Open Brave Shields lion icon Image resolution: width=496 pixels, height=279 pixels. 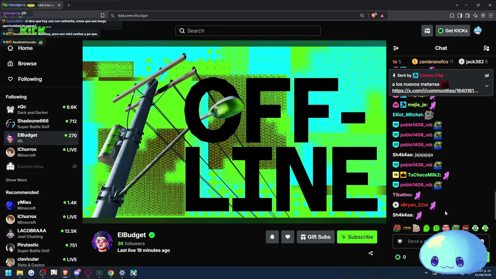click(374, 15)
